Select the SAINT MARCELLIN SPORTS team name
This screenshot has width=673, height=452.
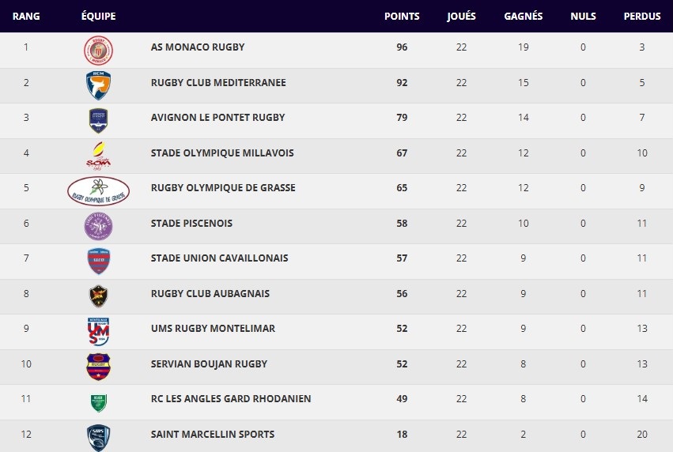[x=213, y=435]
